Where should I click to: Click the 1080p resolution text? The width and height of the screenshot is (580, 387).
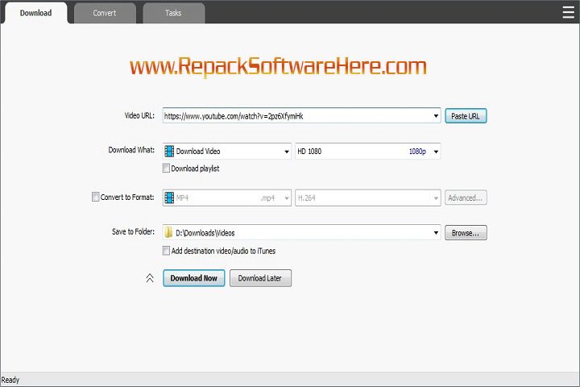pos(417,152)
